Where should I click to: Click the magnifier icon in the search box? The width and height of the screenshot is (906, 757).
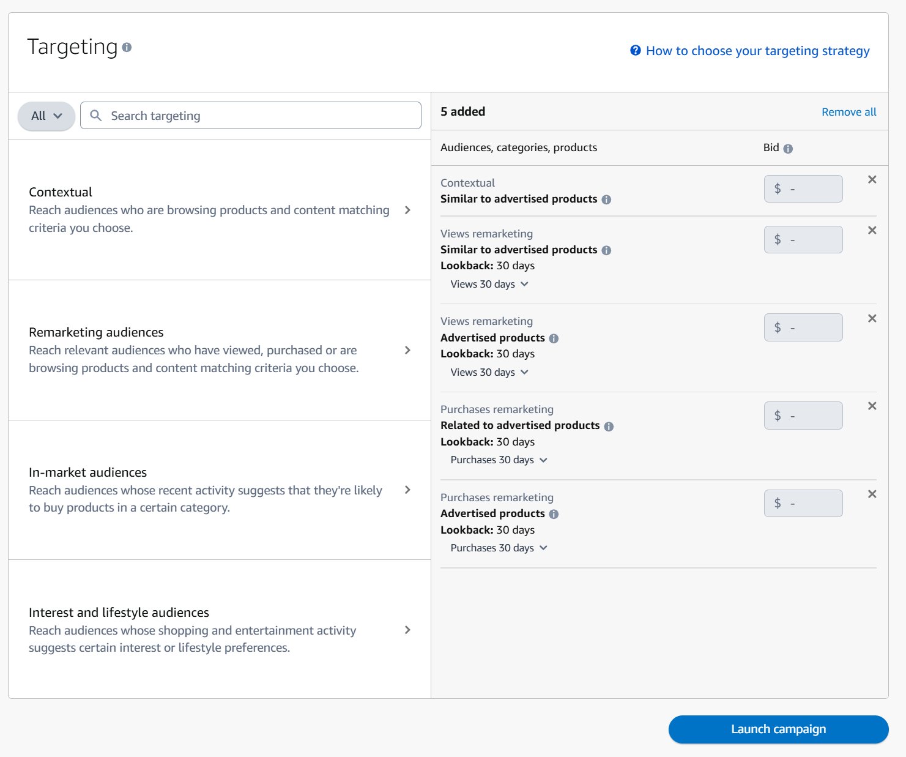96,115
